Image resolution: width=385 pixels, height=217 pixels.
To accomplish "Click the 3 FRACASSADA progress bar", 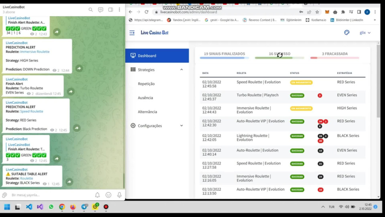I will [335, 58].
